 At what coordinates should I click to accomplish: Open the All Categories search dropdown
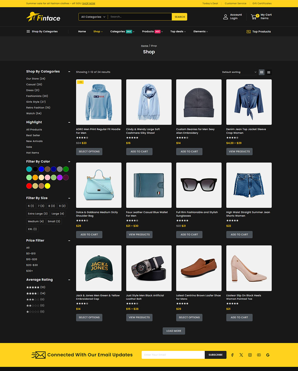click(x=93, y=17)
